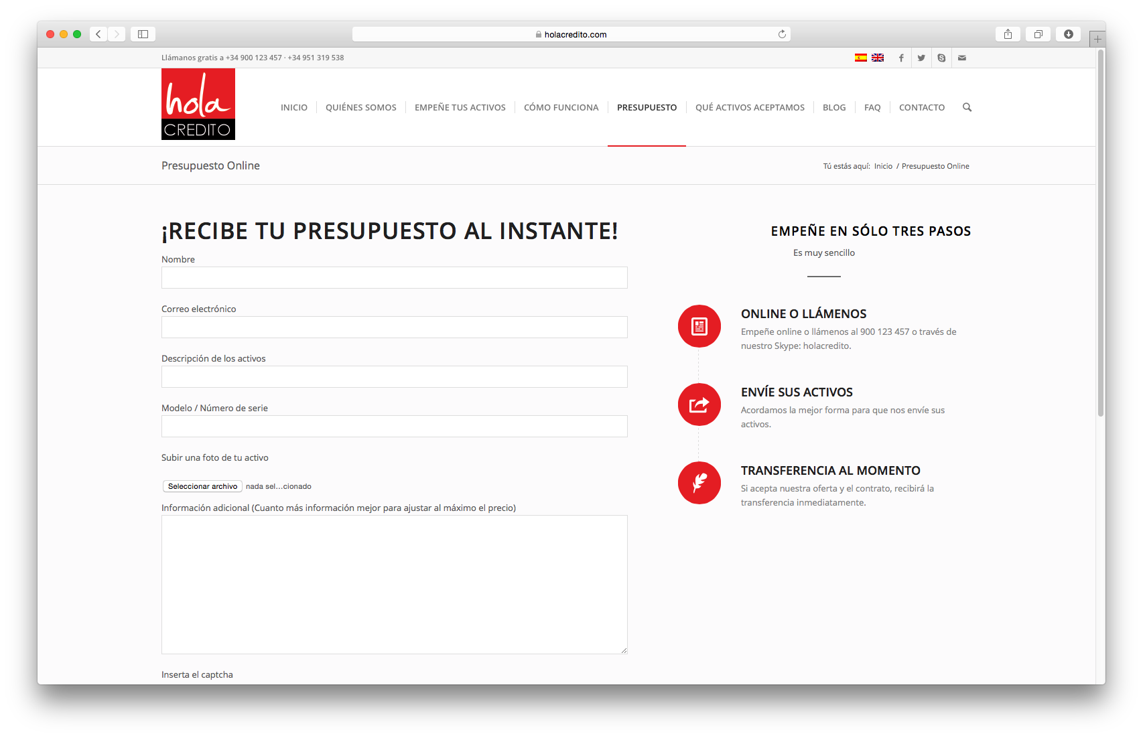The height and width of the screenshot is (738, 1143).
Task: Open the CONTACTO menu item
Action: point(922,107)
